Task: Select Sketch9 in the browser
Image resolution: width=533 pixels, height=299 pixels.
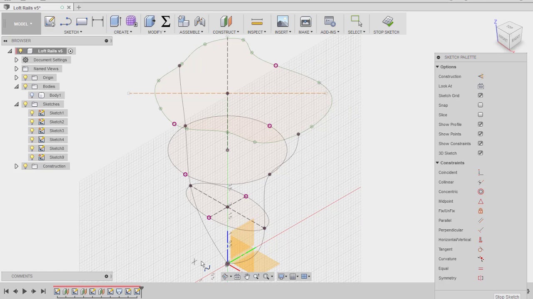Action: tap(57, 157)
